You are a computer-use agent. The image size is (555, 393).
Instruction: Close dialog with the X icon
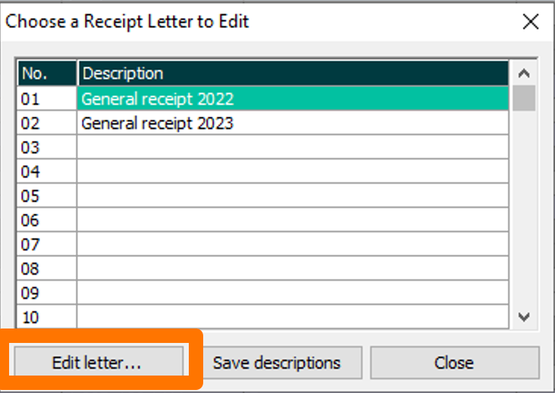531,21
